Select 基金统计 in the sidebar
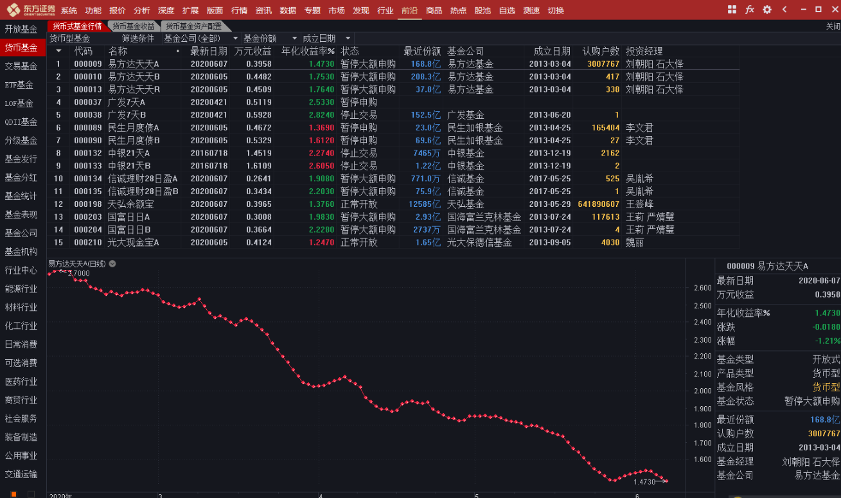 pyautogui.click(x=21, y=196)
